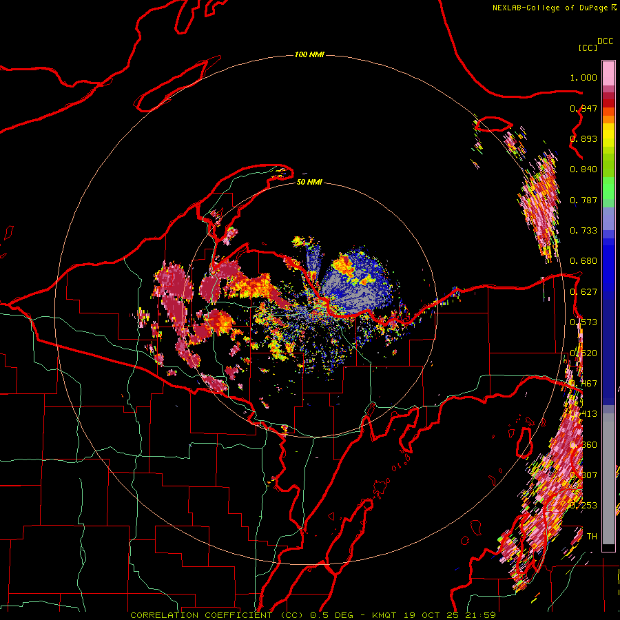Click the 50 NMI range ring label
Image resolution: width=620 pixels, height=620 pixels.
click(x=309, y=182)
